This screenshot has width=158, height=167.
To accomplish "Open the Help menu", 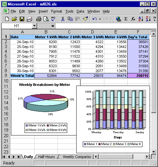I will click(106, 11).
